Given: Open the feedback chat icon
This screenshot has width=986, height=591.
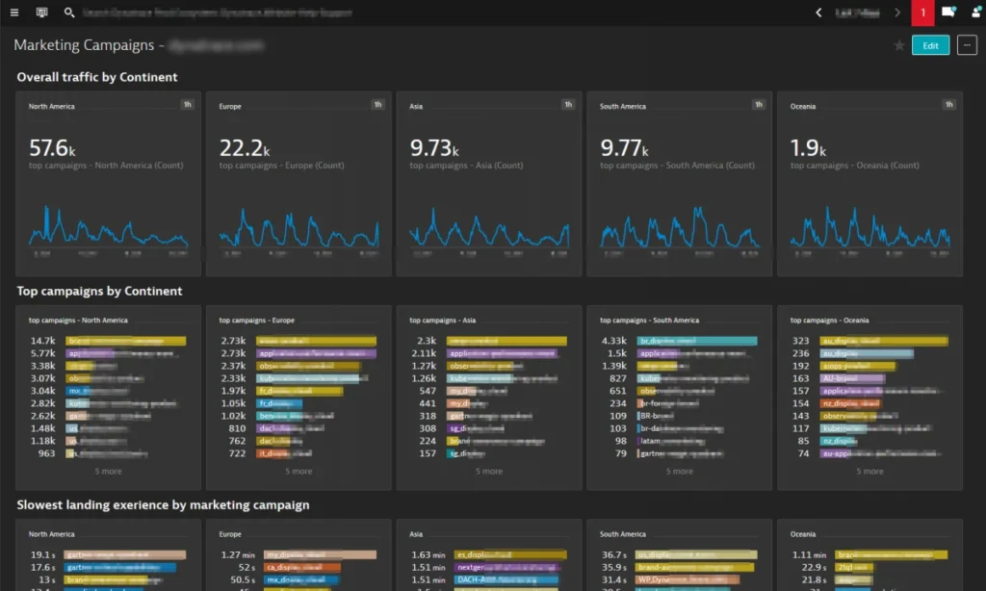Looking at the screenshot, I should tap(949, 13).
